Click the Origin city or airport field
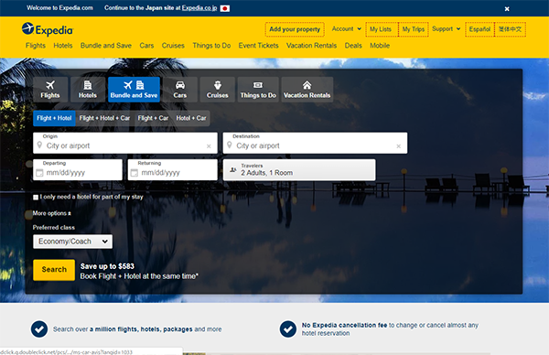Viewport: 549px width, 355px height. (x=125, y=143)
